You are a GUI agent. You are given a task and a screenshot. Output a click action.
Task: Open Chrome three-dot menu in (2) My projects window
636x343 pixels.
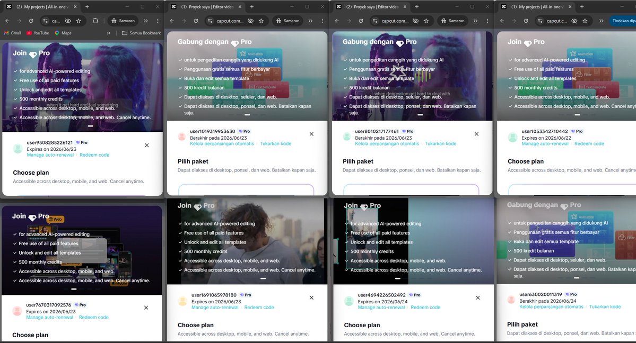[x=158, y=21]
